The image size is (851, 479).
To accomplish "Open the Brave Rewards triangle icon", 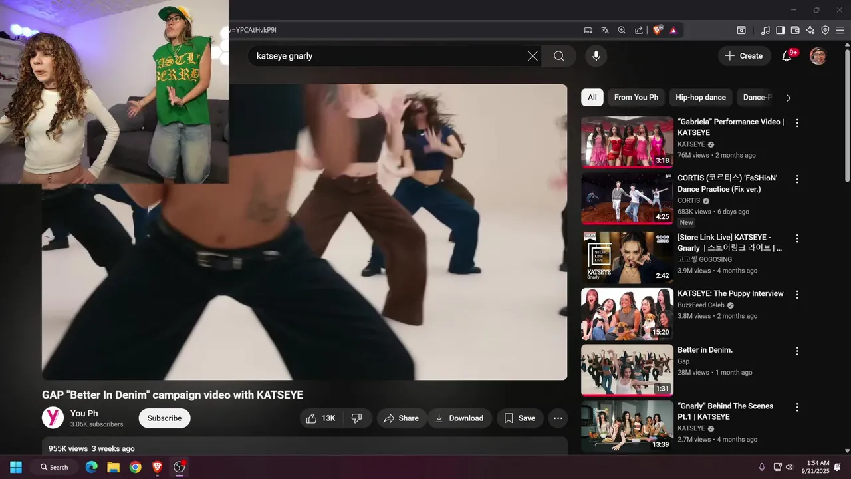I will click(673, 30).
